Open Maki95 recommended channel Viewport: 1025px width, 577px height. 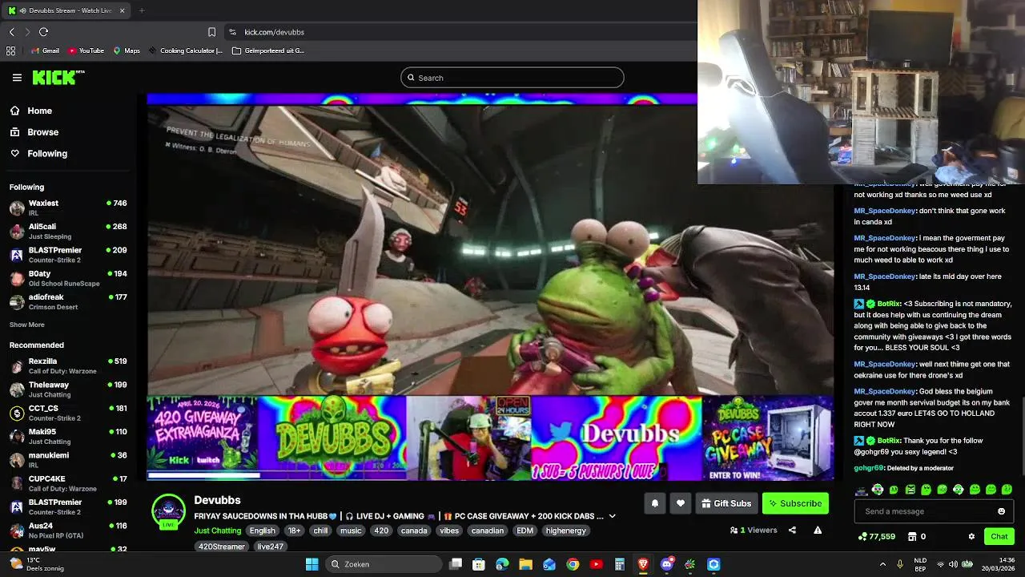coord(68,436)
